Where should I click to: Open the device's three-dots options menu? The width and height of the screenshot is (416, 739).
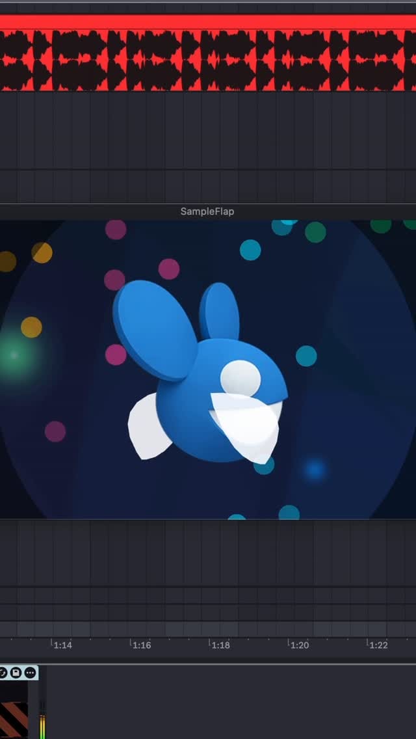click(x=30, y=672)
